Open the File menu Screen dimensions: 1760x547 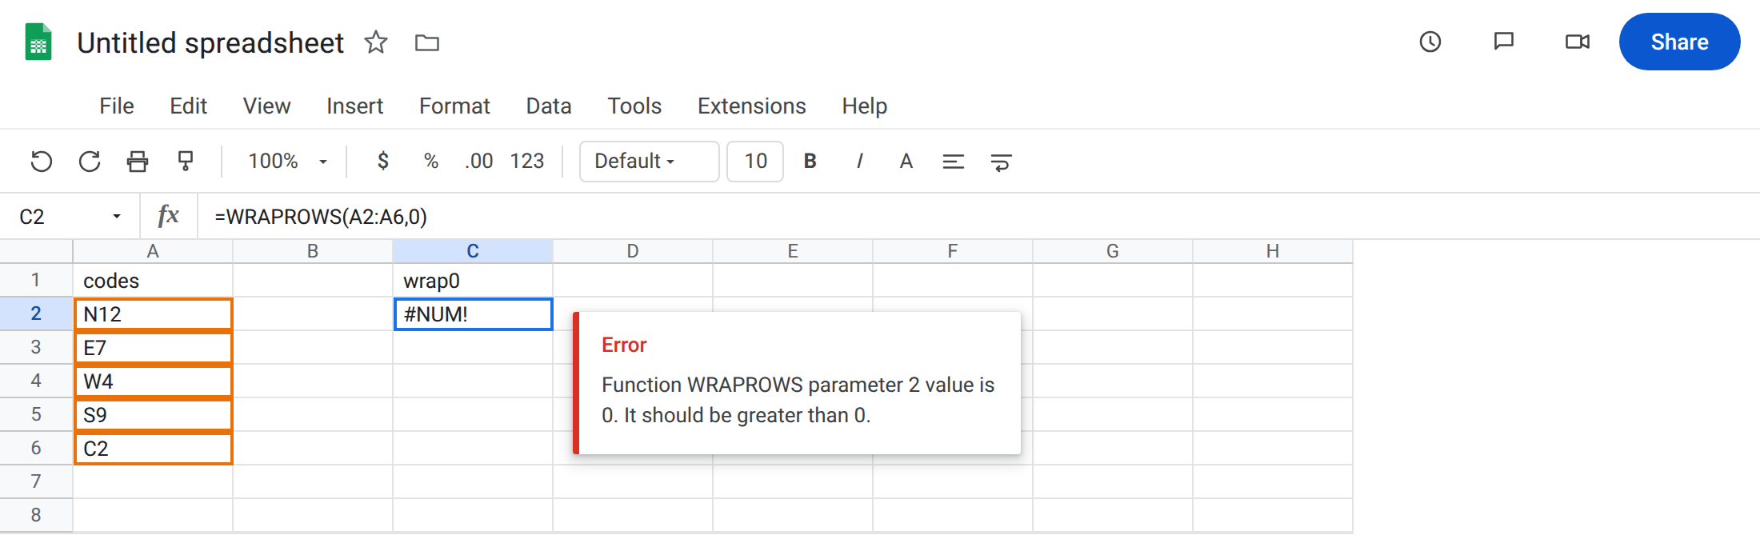coord(117,106)
